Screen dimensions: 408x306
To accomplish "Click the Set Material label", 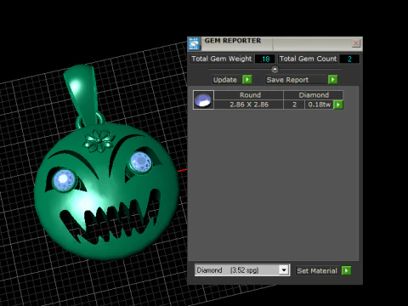I will [x=317, y=270].
